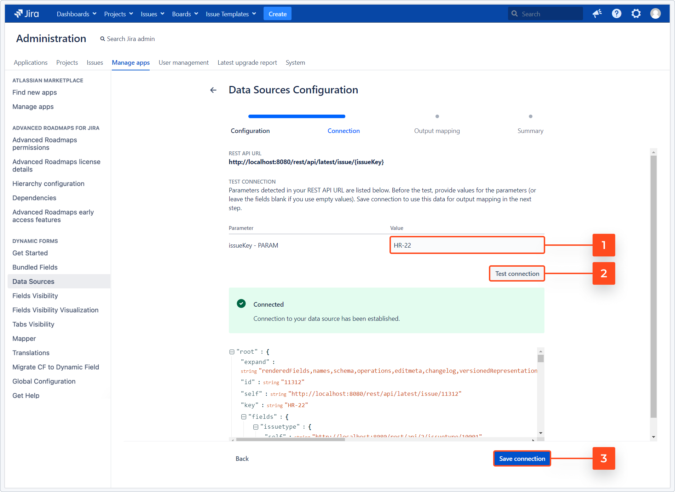Click the Summary wizard step
Viewport: 675px width, 492px height.
[x=530, y=131]
